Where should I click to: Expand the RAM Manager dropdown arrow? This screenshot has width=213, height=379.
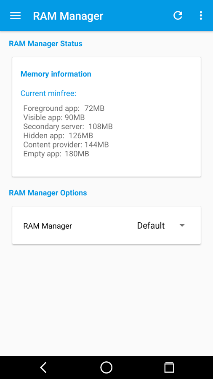click(x=182, y=225)
